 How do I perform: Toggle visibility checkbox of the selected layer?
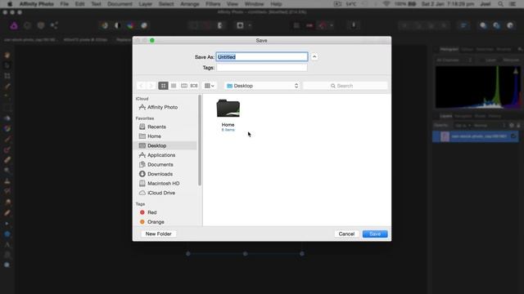pyautogui.click(x=513, y=136)
